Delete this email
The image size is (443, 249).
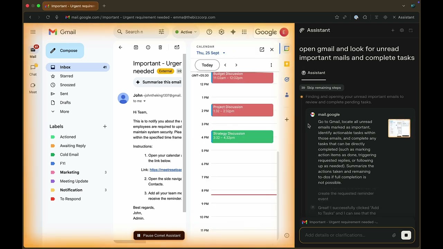click(160, 47)
